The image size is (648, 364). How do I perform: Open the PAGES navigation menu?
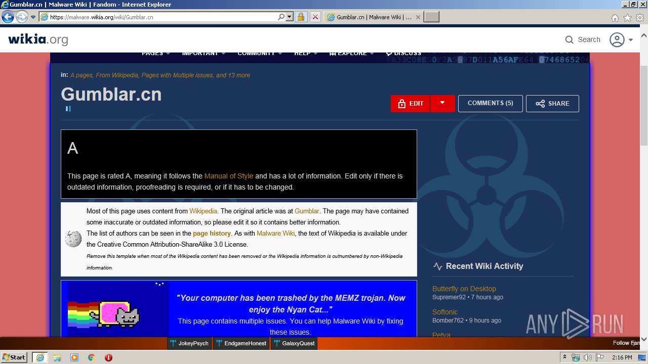point(155,53)
